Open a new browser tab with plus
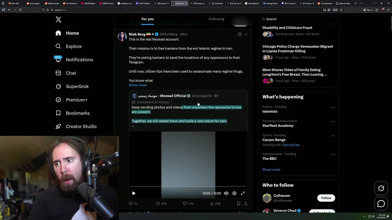The image size is (392, 220). pyautogui.click(x=355, y=3)
